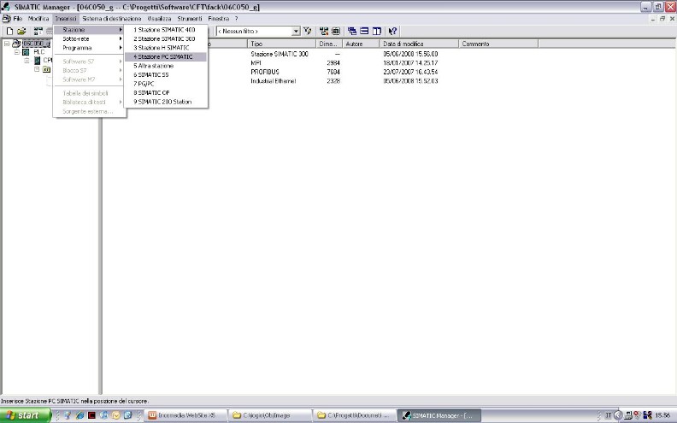The width and height of the screenshot is (677, 423).
Task: Choose 6 SIMATIC S5
Action: click(x=166, y=74)
